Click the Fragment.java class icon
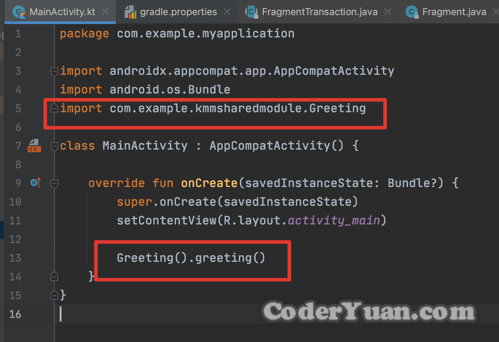Screen dimensions: 499x342 tap(412, 12)
